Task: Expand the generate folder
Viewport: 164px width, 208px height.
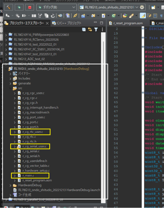Action: (11, 83)
